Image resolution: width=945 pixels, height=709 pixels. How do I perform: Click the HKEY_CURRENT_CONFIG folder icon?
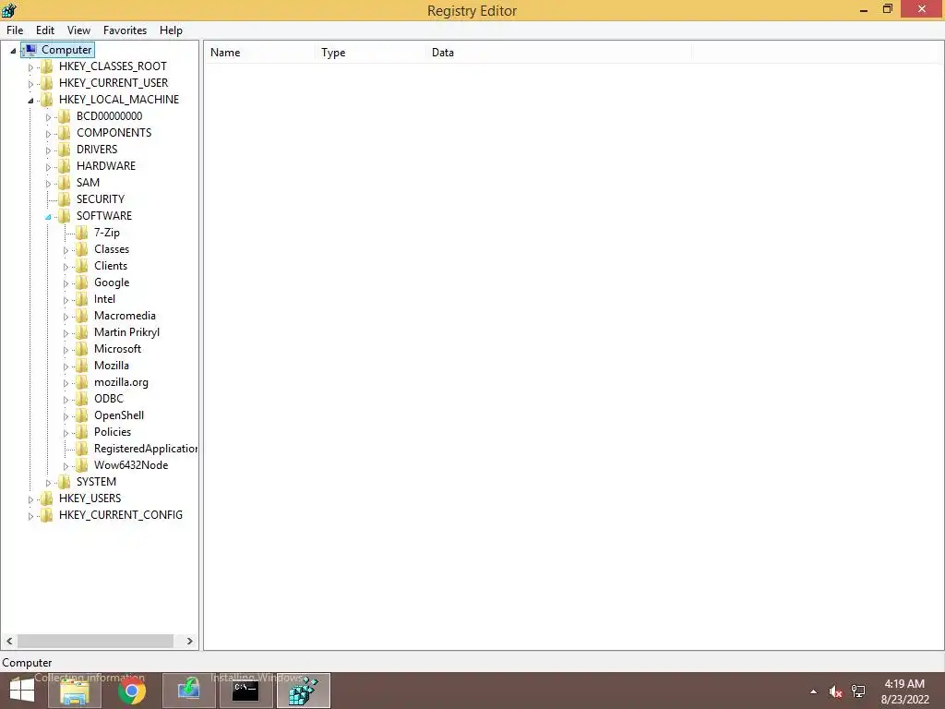point(47,515)
